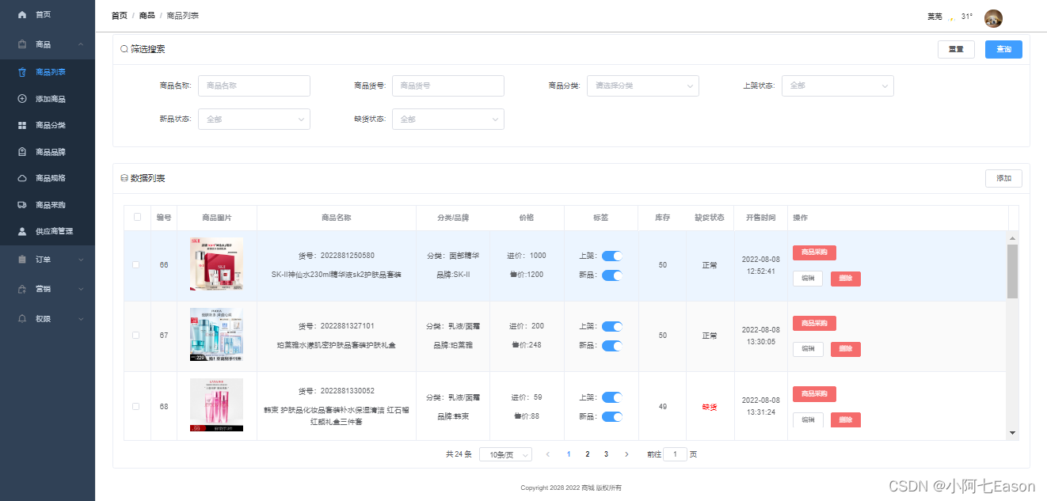Click the dog avatar in top-right corner

pos(993,18)
